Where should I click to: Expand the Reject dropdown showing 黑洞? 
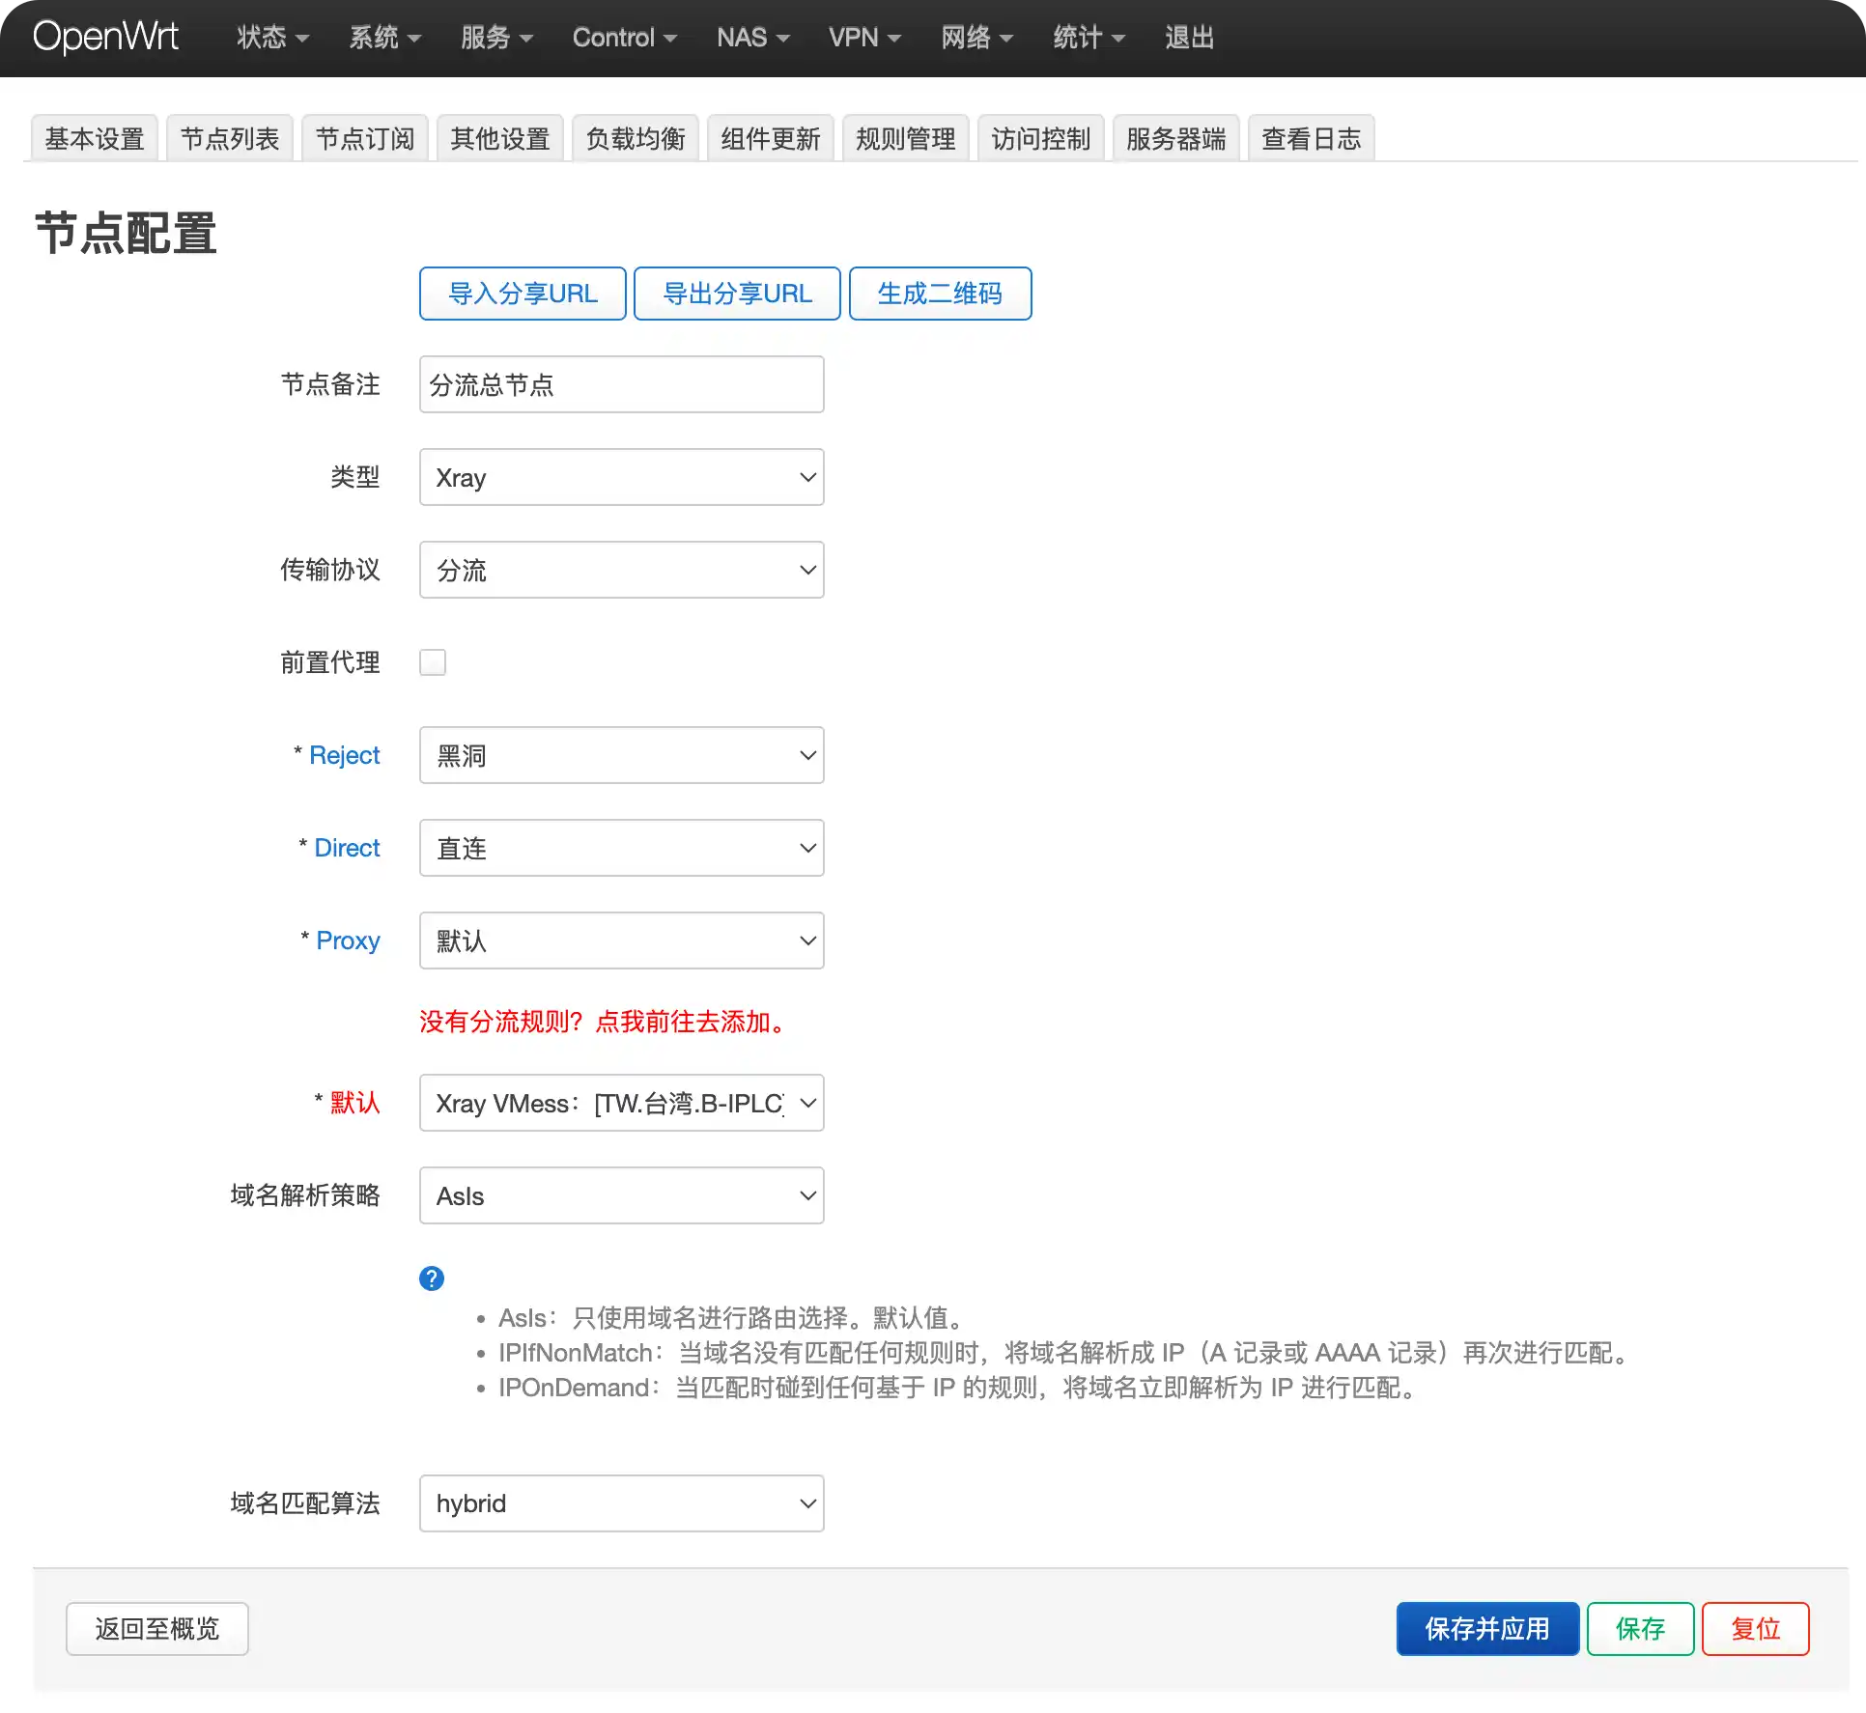[622, 755]
